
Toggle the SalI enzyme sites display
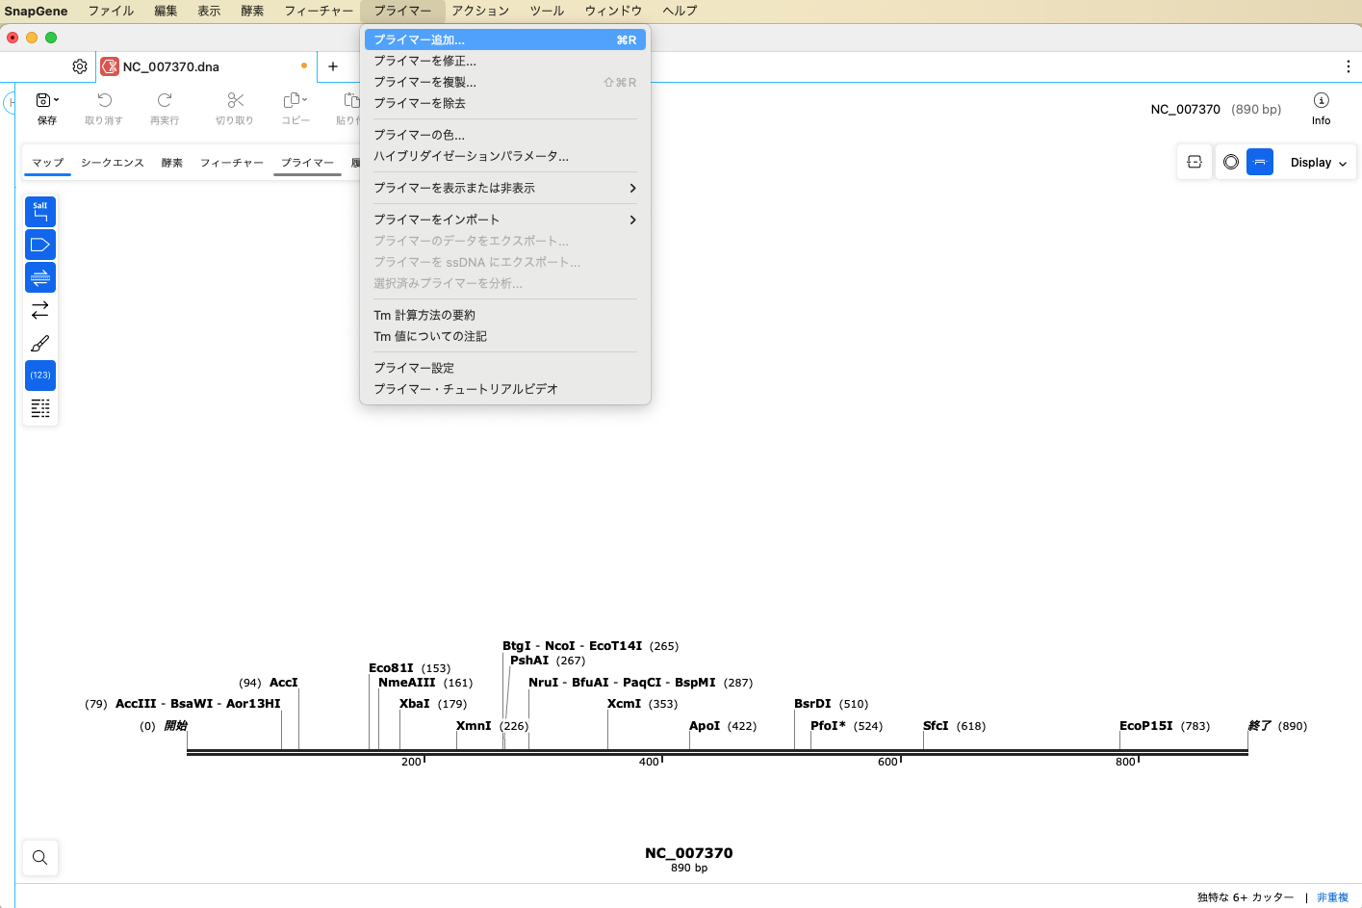pyautogui.click(x=39, y=211)
